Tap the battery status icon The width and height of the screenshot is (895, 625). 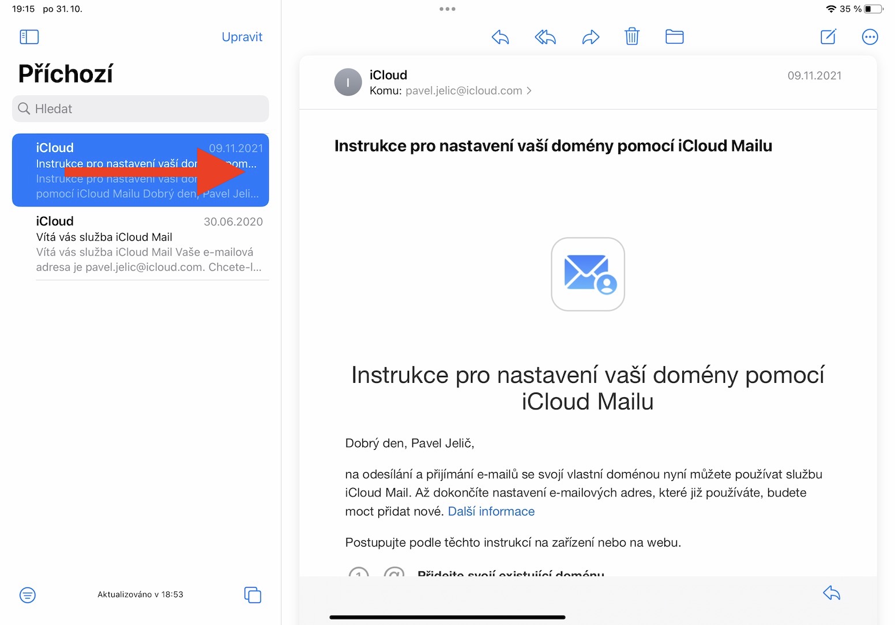(x=874, y=9)
